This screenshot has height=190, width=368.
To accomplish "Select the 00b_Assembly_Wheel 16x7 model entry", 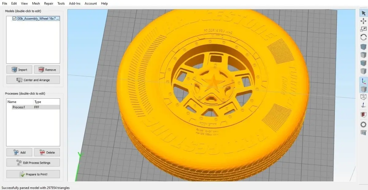I will click(38, 18).
